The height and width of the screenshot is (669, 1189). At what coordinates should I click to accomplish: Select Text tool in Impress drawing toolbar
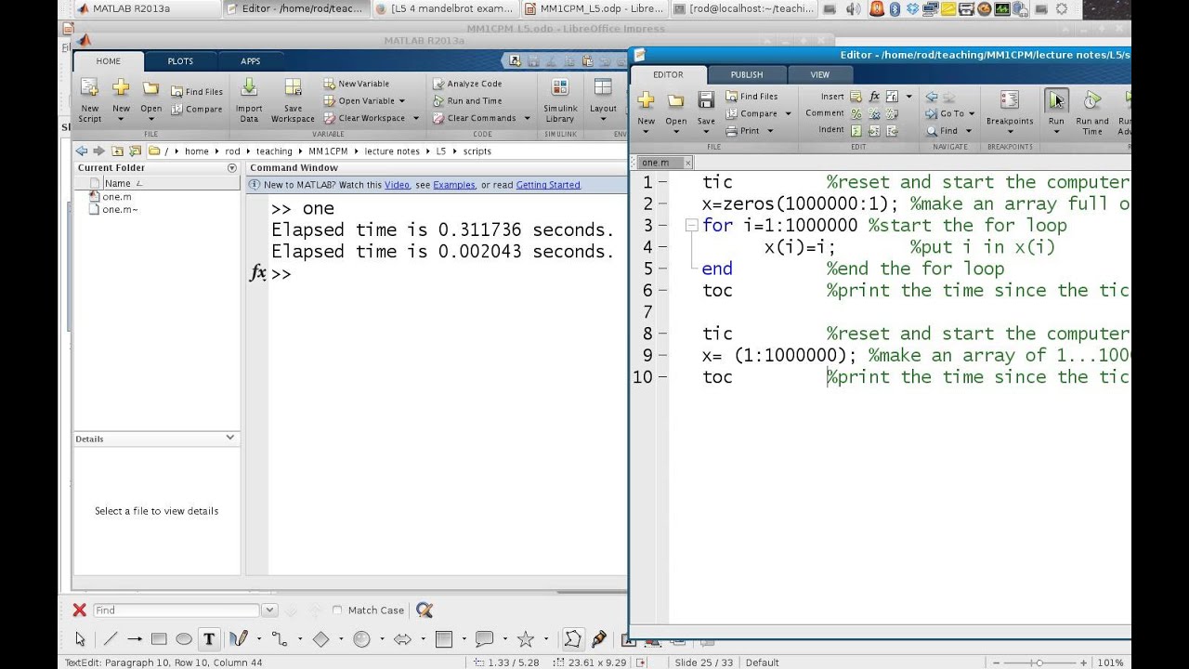click(209, 638)
